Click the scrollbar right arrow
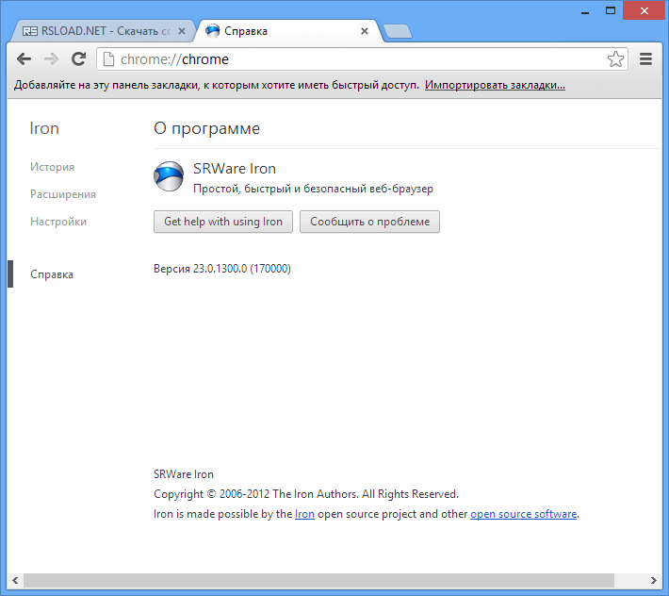This screenshot has height=596, width=669. pyautogui.click(x=653, y=580)
